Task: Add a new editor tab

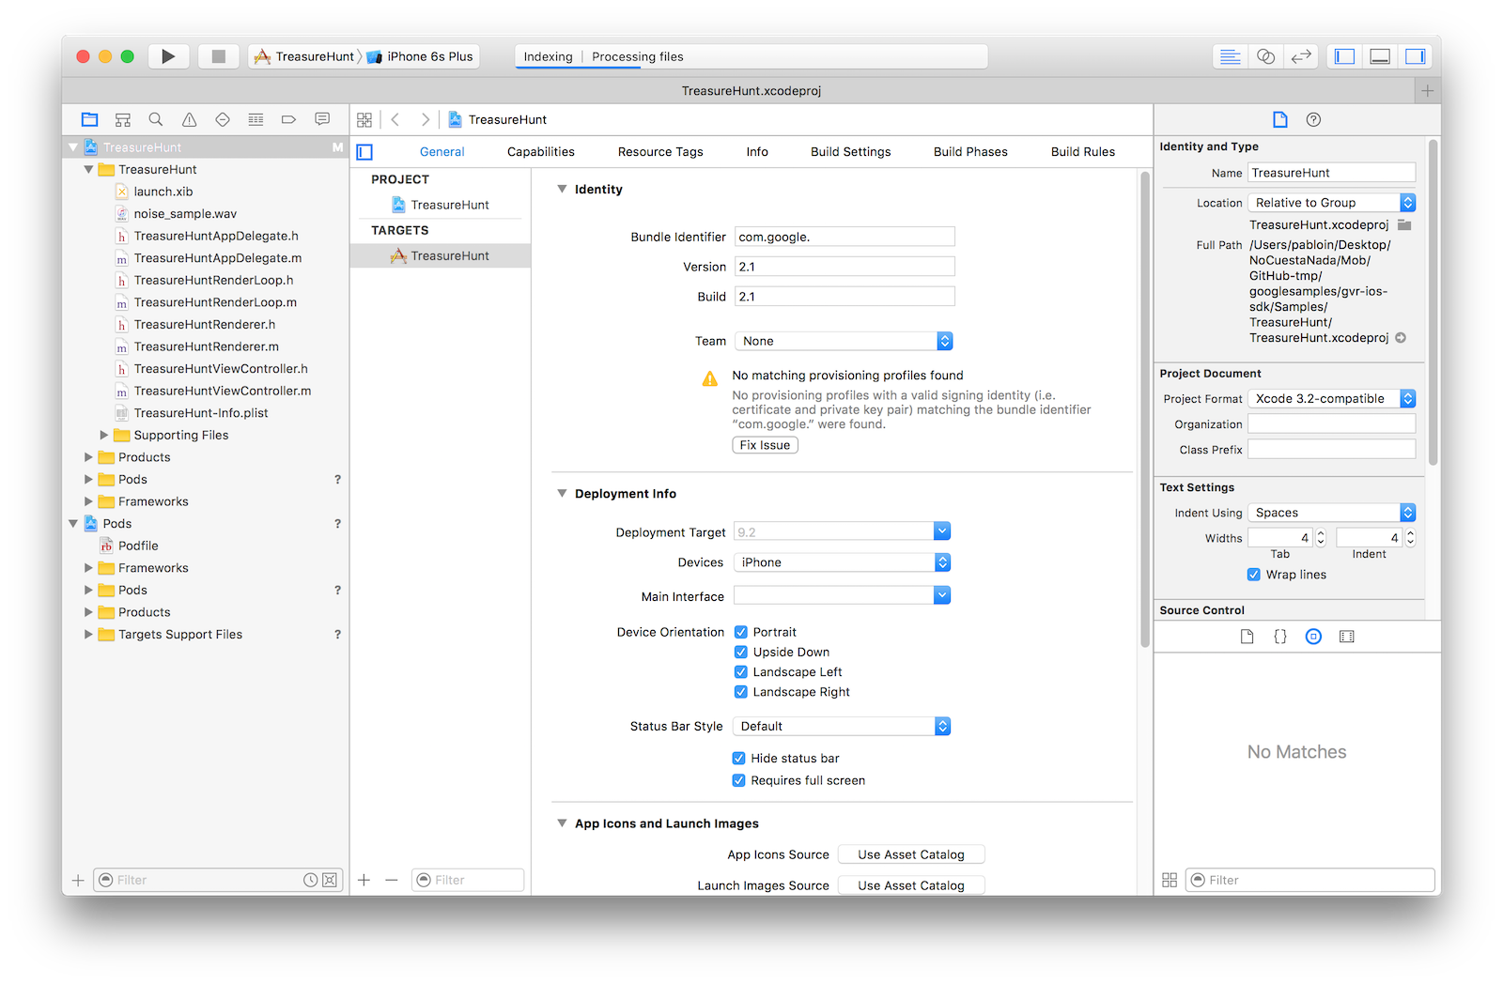Action: click(1427, 91)
